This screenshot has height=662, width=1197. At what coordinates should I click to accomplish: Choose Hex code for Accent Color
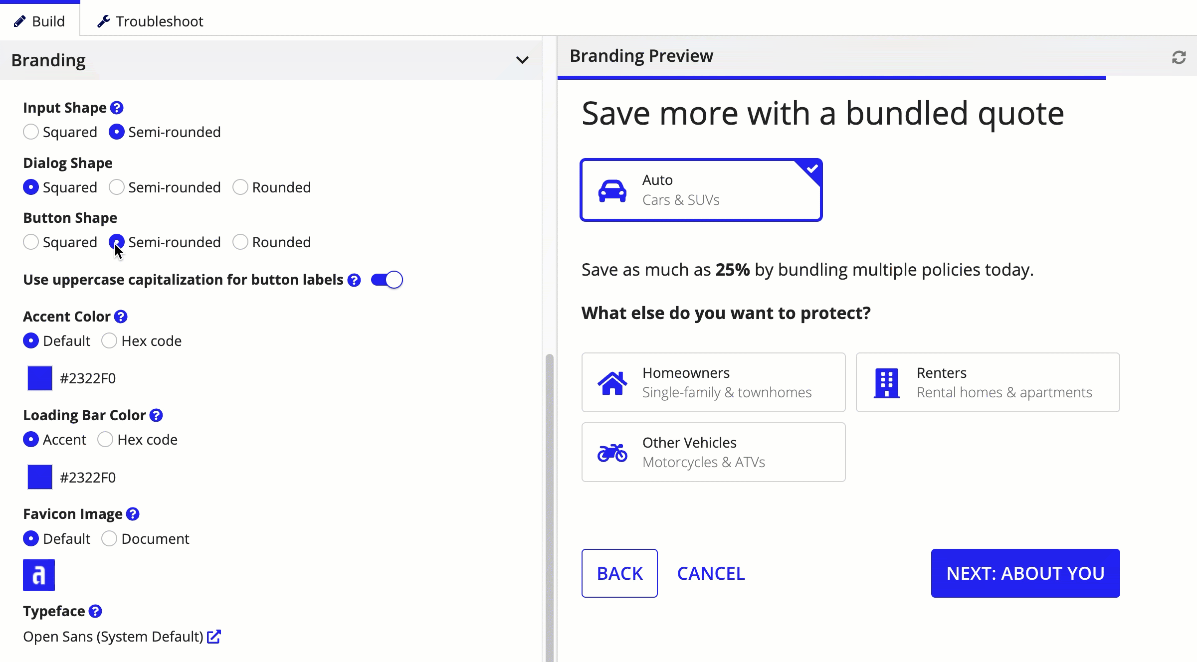pyautogui.click(x=109, y=341)
